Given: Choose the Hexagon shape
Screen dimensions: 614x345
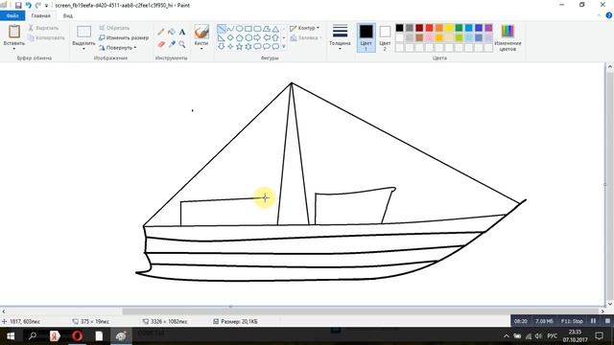Looking at the screenshot, I should coord(248,38).
